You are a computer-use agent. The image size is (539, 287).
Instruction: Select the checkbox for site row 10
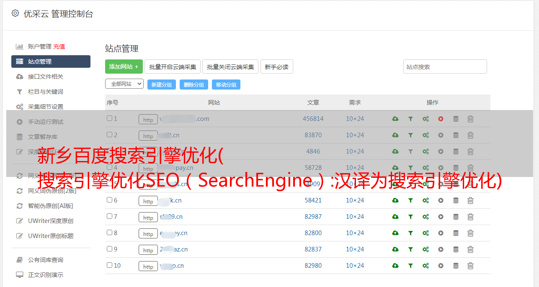[109, 265]
